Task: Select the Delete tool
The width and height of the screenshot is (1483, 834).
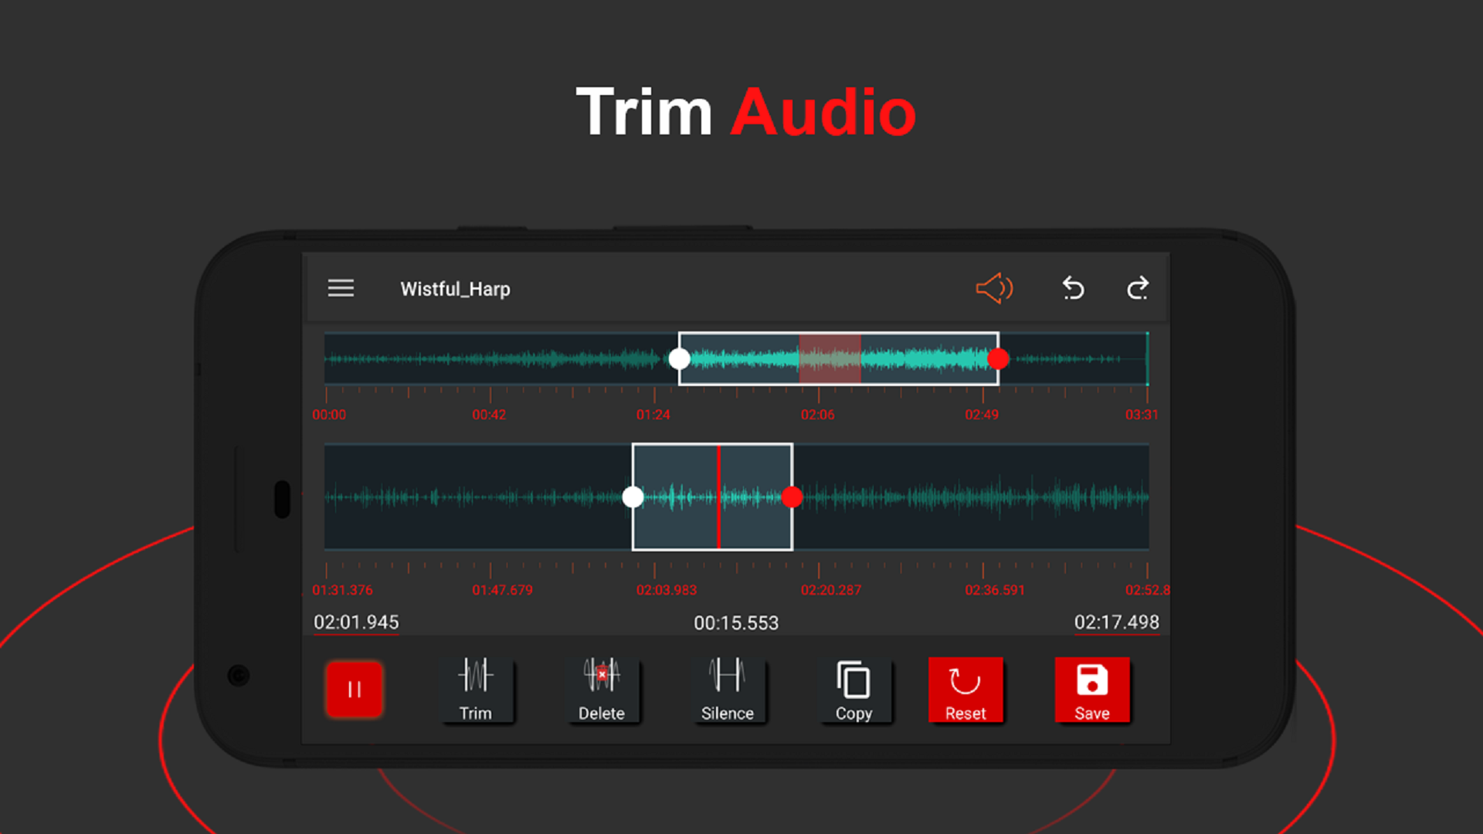Action: 603,690
